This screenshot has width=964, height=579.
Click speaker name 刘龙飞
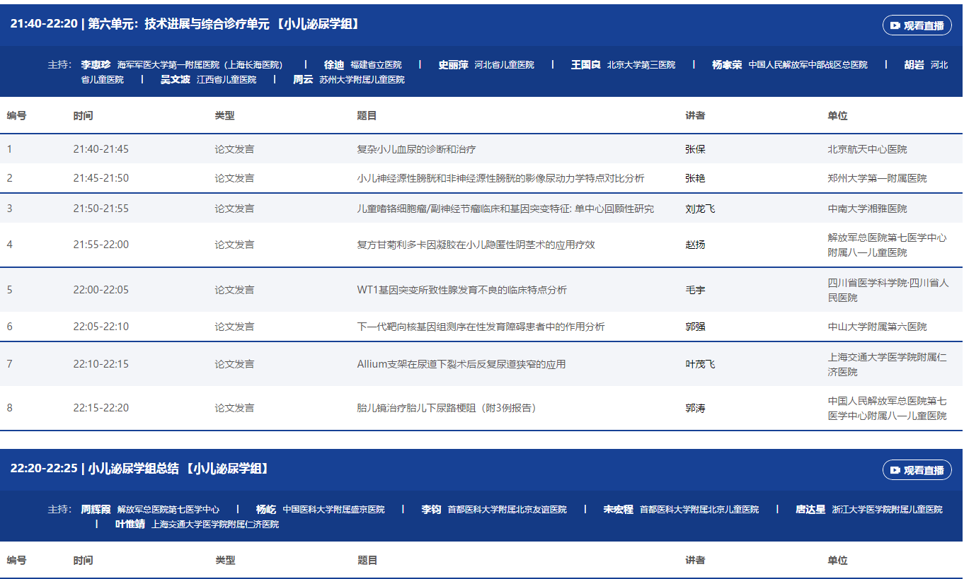tap(700, 209)
